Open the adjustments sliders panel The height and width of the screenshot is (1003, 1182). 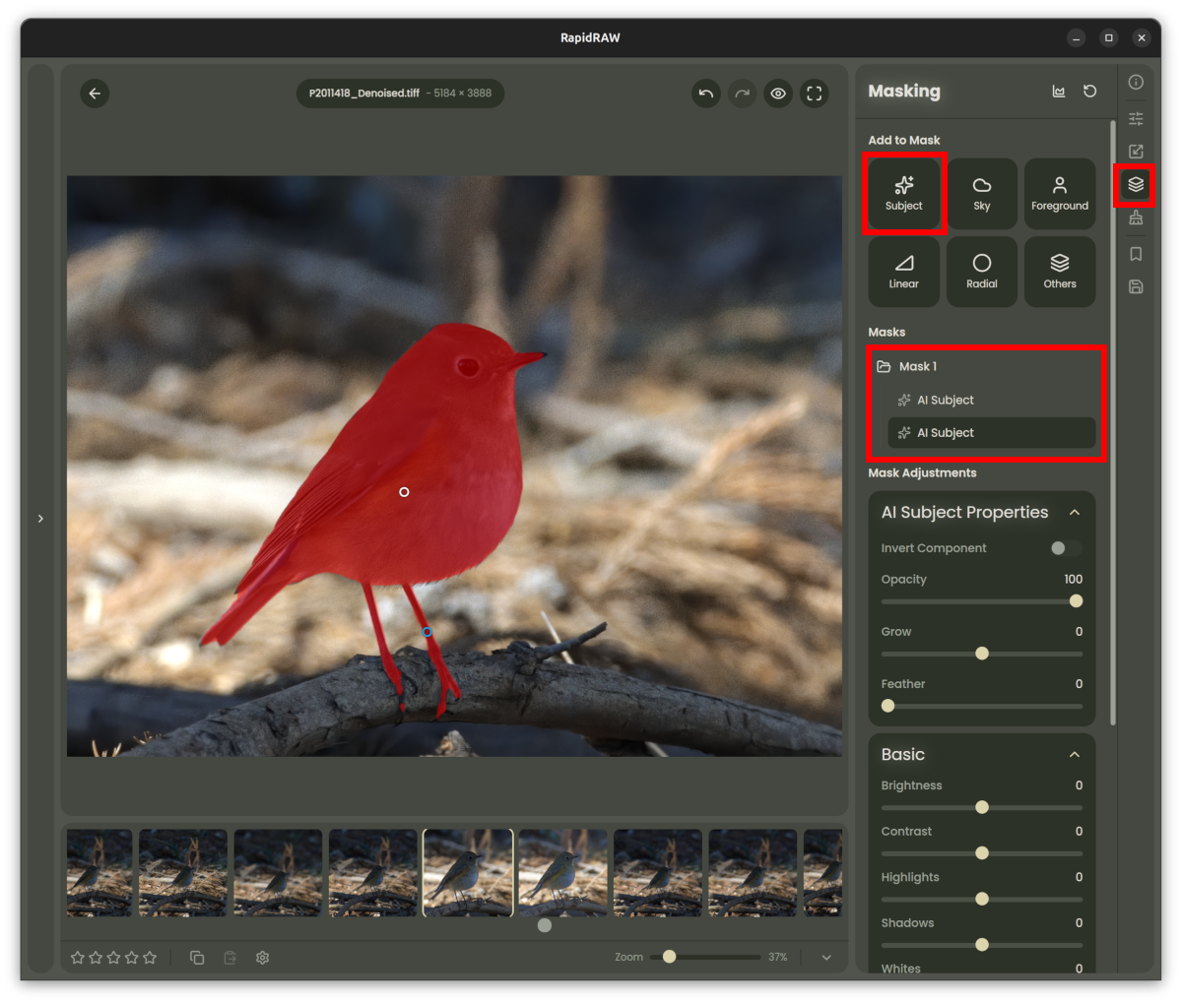point(1136,118)
